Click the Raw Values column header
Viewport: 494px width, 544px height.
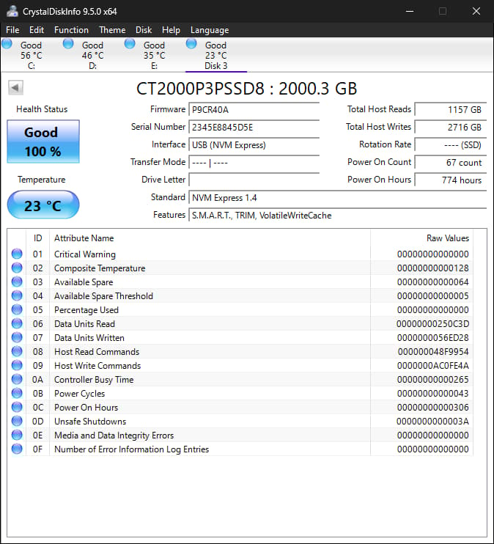(x=421, y=238)
